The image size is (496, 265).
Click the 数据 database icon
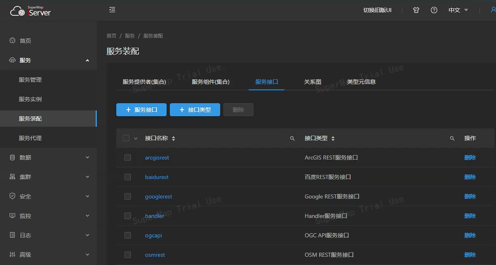point(12,157)
